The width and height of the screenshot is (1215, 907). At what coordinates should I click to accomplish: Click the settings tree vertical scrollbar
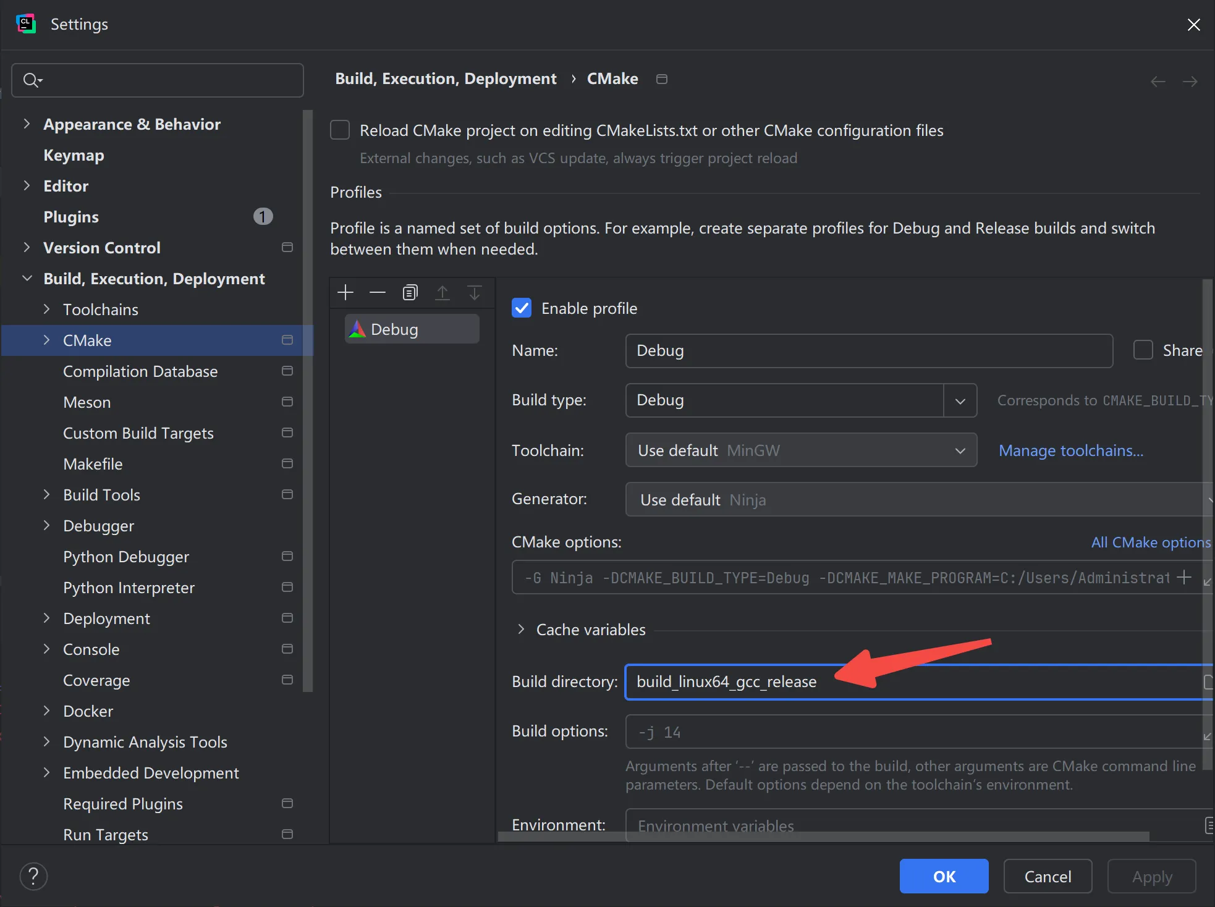(308, 402)
